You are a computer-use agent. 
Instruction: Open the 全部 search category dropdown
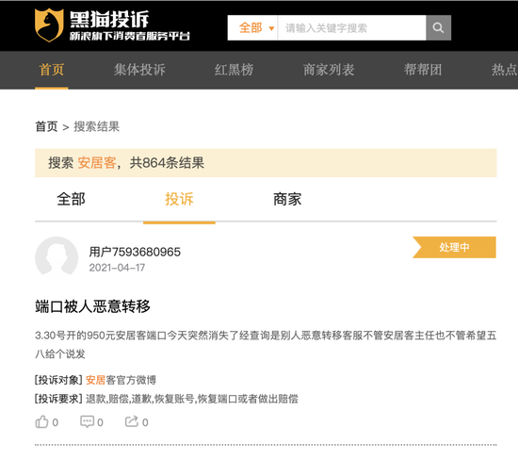point(252,27)
